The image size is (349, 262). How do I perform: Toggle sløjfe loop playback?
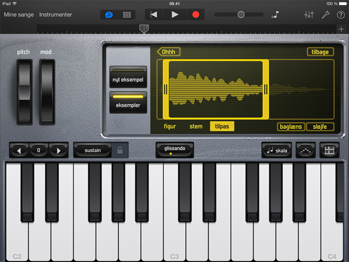tap(320, 127)
